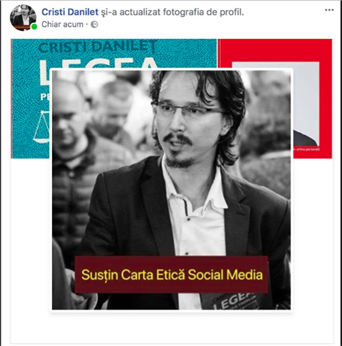
Task: Click "și-a actualizat fotografia de profil" text
Action: [172, 12]
